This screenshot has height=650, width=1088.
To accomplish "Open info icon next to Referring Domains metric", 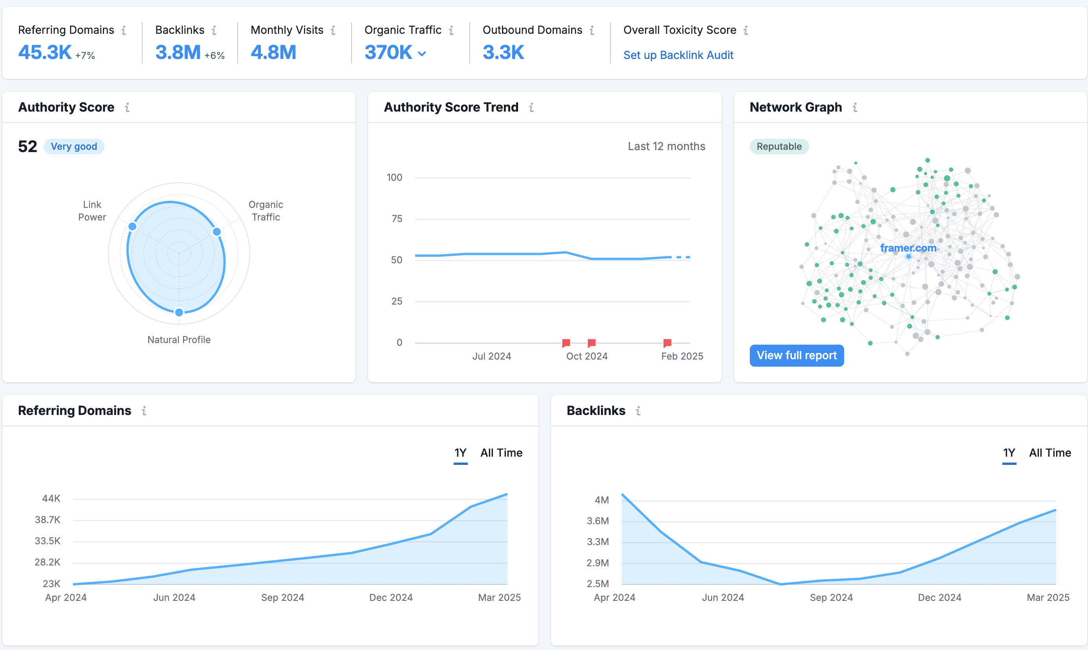I will (124, 30).
